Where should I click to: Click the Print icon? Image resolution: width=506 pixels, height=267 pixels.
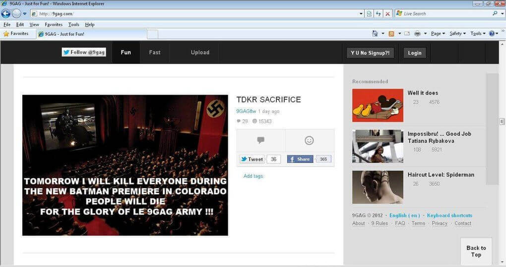click(417, 34)
